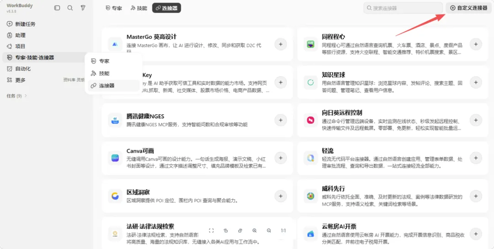Click the MasterGo logo icon
The height and width of the screenshot is (249, 494).
coord(115,44)
